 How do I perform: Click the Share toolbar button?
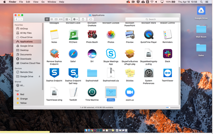(83, 19)
